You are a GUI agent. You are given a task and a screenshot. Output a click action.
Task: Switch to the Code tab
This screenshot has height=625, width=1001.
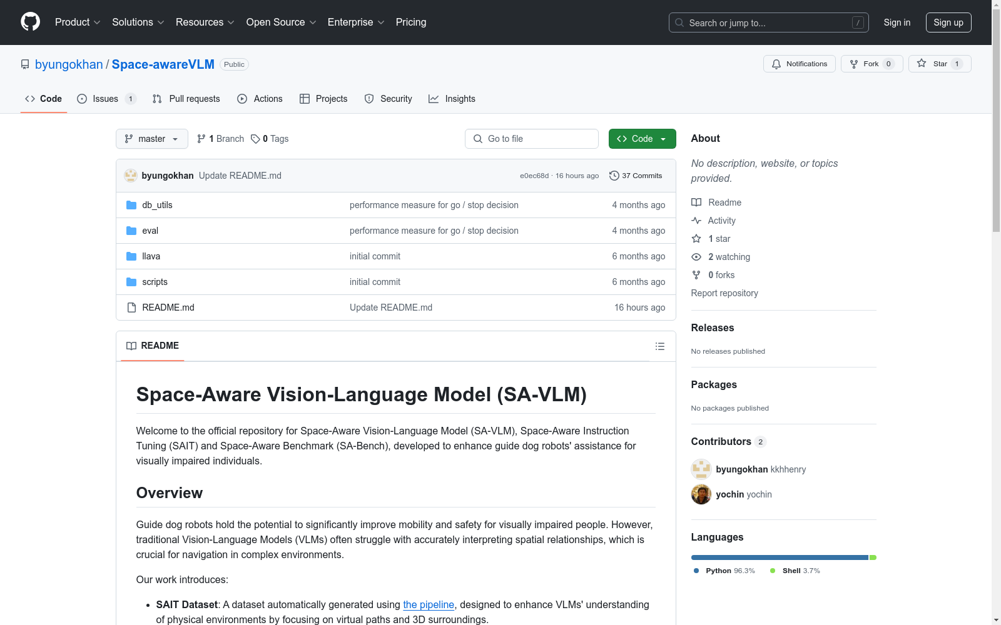click(x=44, y=99)
